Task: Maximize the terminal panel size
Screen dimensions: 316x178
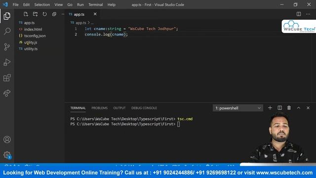Action: 298,108
